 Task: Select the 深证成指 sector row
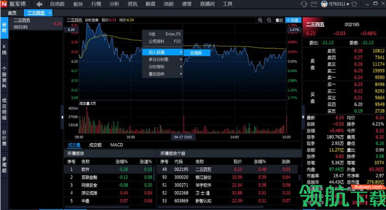[109, 193]
